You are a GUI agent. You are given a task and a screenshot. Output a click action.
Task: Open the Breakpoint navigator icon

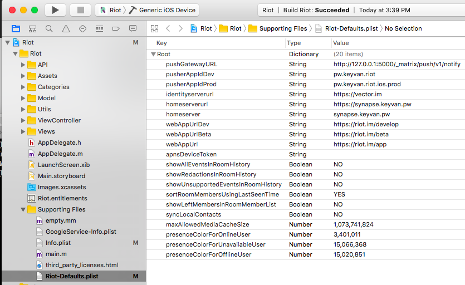[116, 29]
